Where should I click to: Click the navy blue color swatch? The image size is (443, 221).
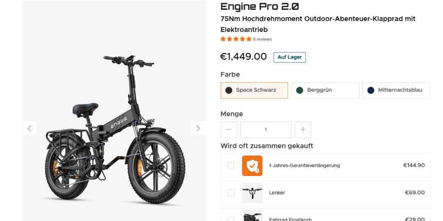coord(371,90)
